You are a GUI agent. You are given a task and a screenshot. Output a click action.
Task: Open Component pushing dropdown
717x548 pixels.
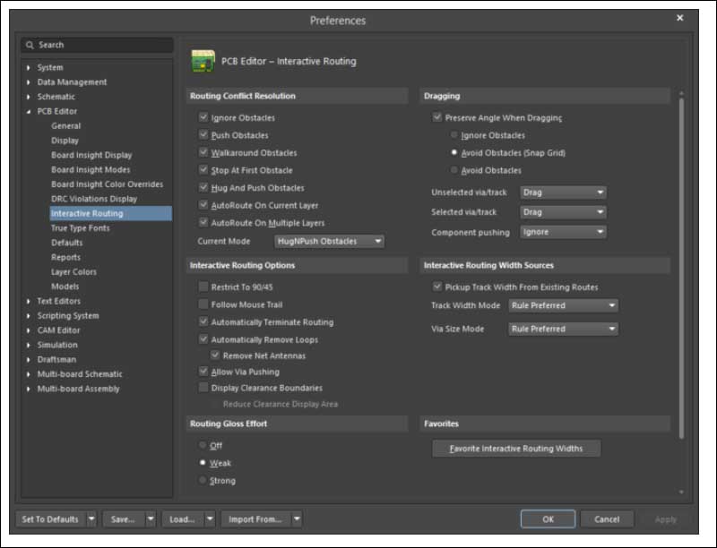coord(563,233)
